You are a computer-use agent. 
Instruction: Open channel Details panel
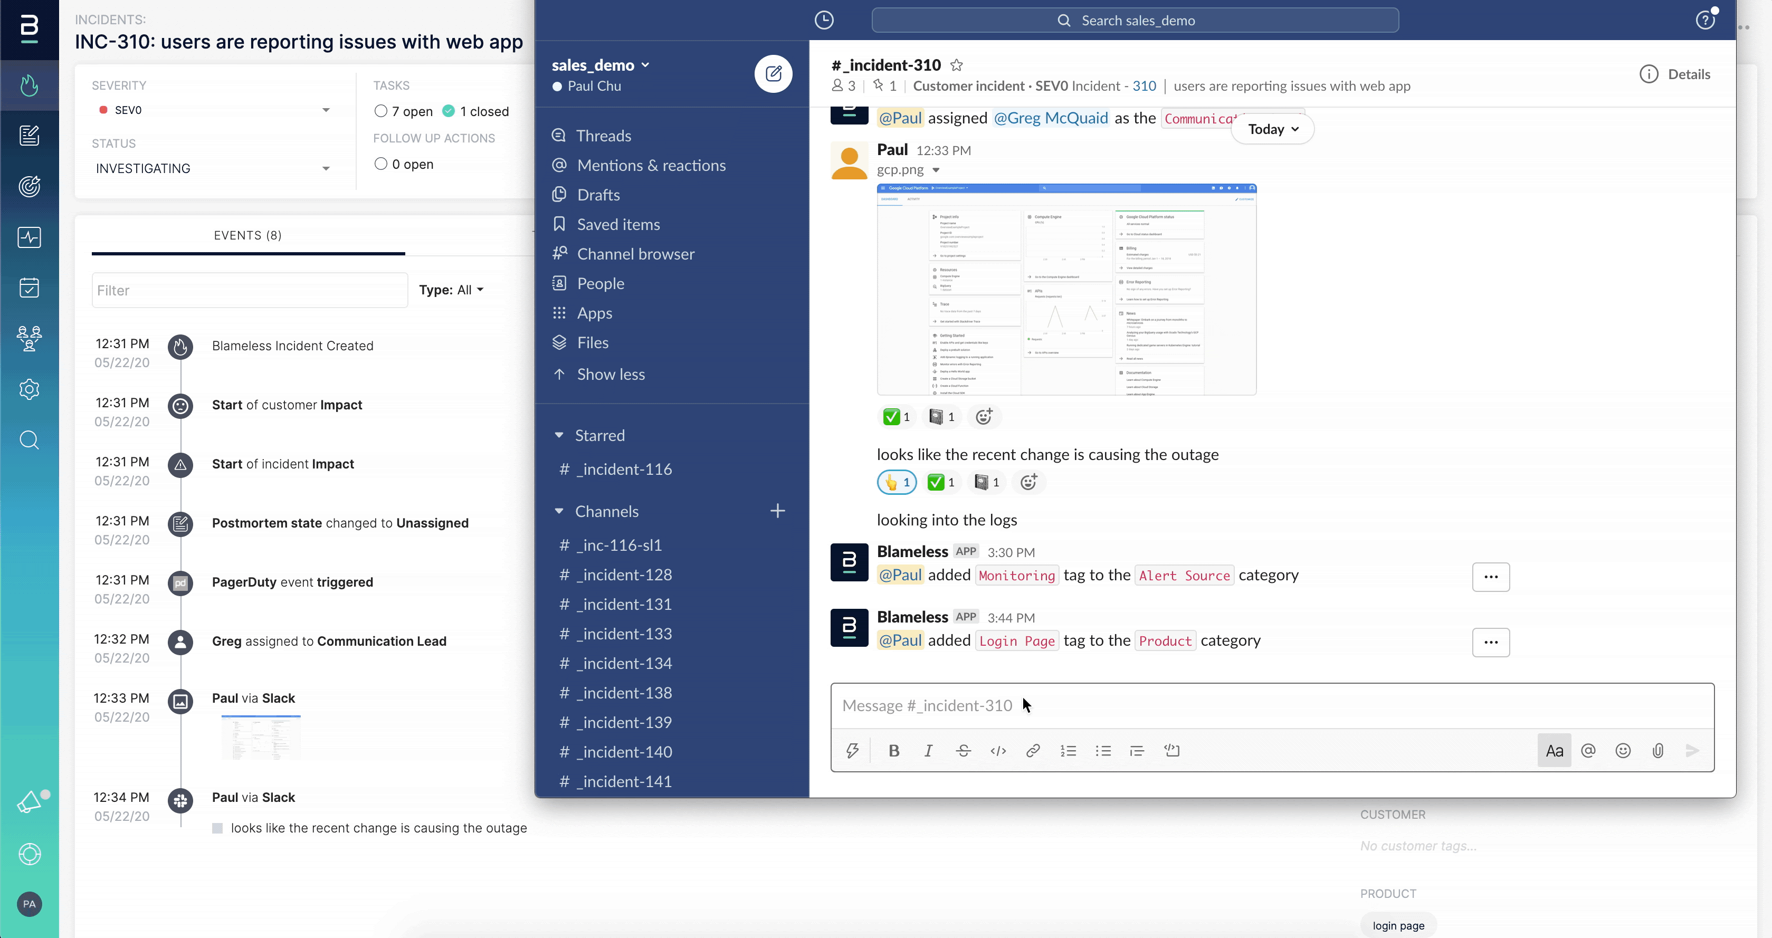[x=1675, y=74]
